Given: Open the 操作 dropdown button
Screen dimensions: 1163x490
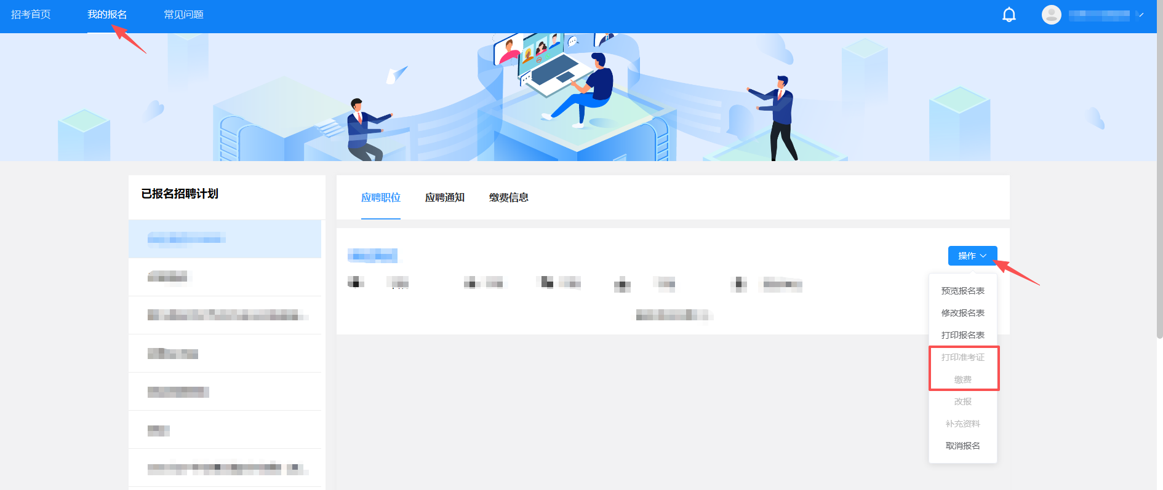Looking at the screenshot, I should 972,256.
